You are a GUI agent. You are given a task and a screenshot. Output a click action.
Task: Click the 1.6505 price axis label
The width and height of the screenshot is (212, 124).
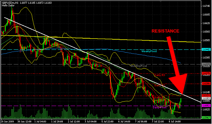pyautogui.click(x=206, y=40)
